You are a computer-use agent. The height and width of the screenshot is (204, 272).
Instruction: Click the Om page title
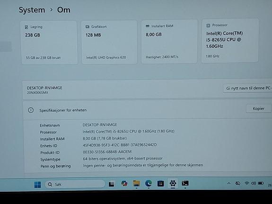64,10
